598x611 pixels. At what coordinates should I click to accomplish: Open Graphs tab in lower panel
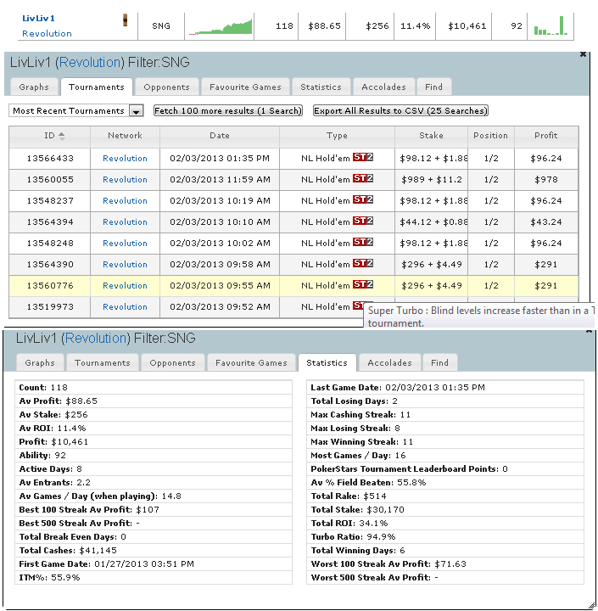coord(40,363)
